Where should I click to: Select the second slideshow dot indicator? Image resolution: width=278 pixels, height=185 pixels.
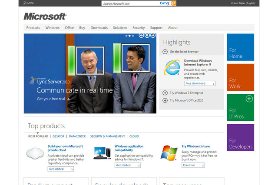point(129,36)
